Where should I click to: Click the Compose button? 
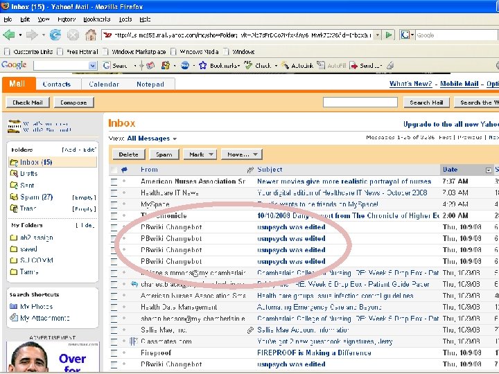[x=73, y=103]
